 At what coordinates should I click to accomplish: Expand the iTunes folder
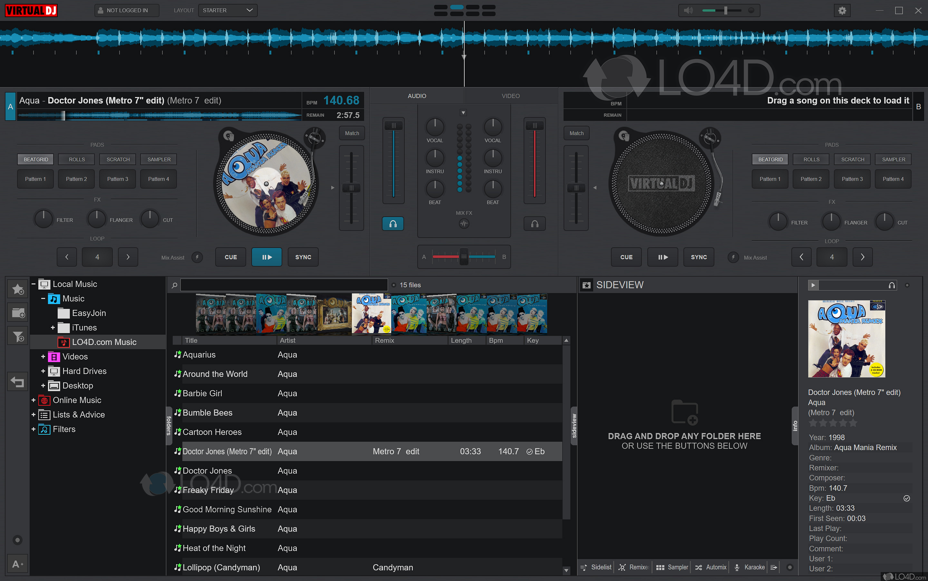click(53, 328)
